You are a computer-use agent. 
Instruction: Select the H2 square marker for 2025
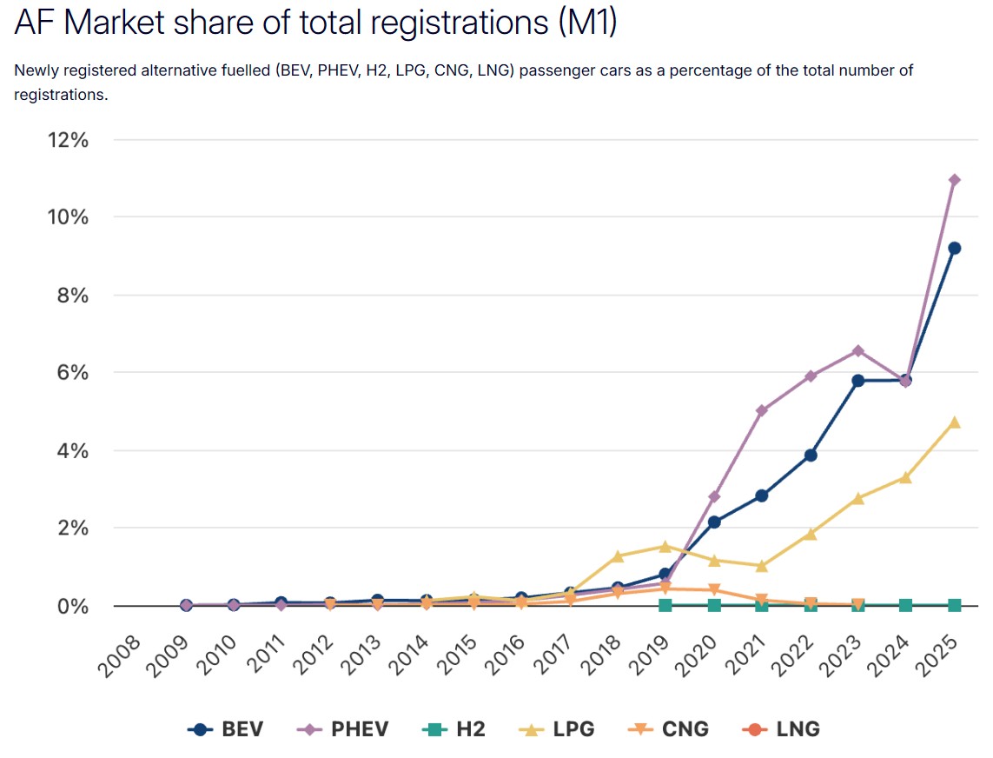[954, 605]
